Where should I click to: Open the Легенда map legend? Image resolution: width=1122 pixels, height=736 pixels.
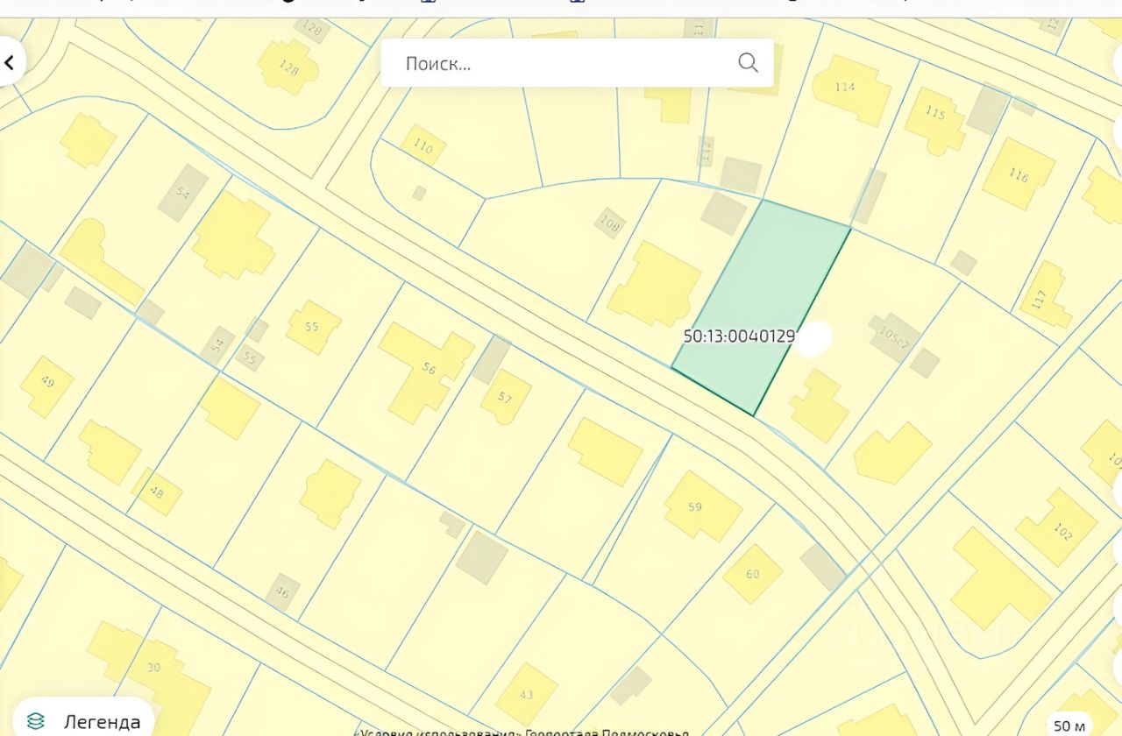[x=84, y=720]
